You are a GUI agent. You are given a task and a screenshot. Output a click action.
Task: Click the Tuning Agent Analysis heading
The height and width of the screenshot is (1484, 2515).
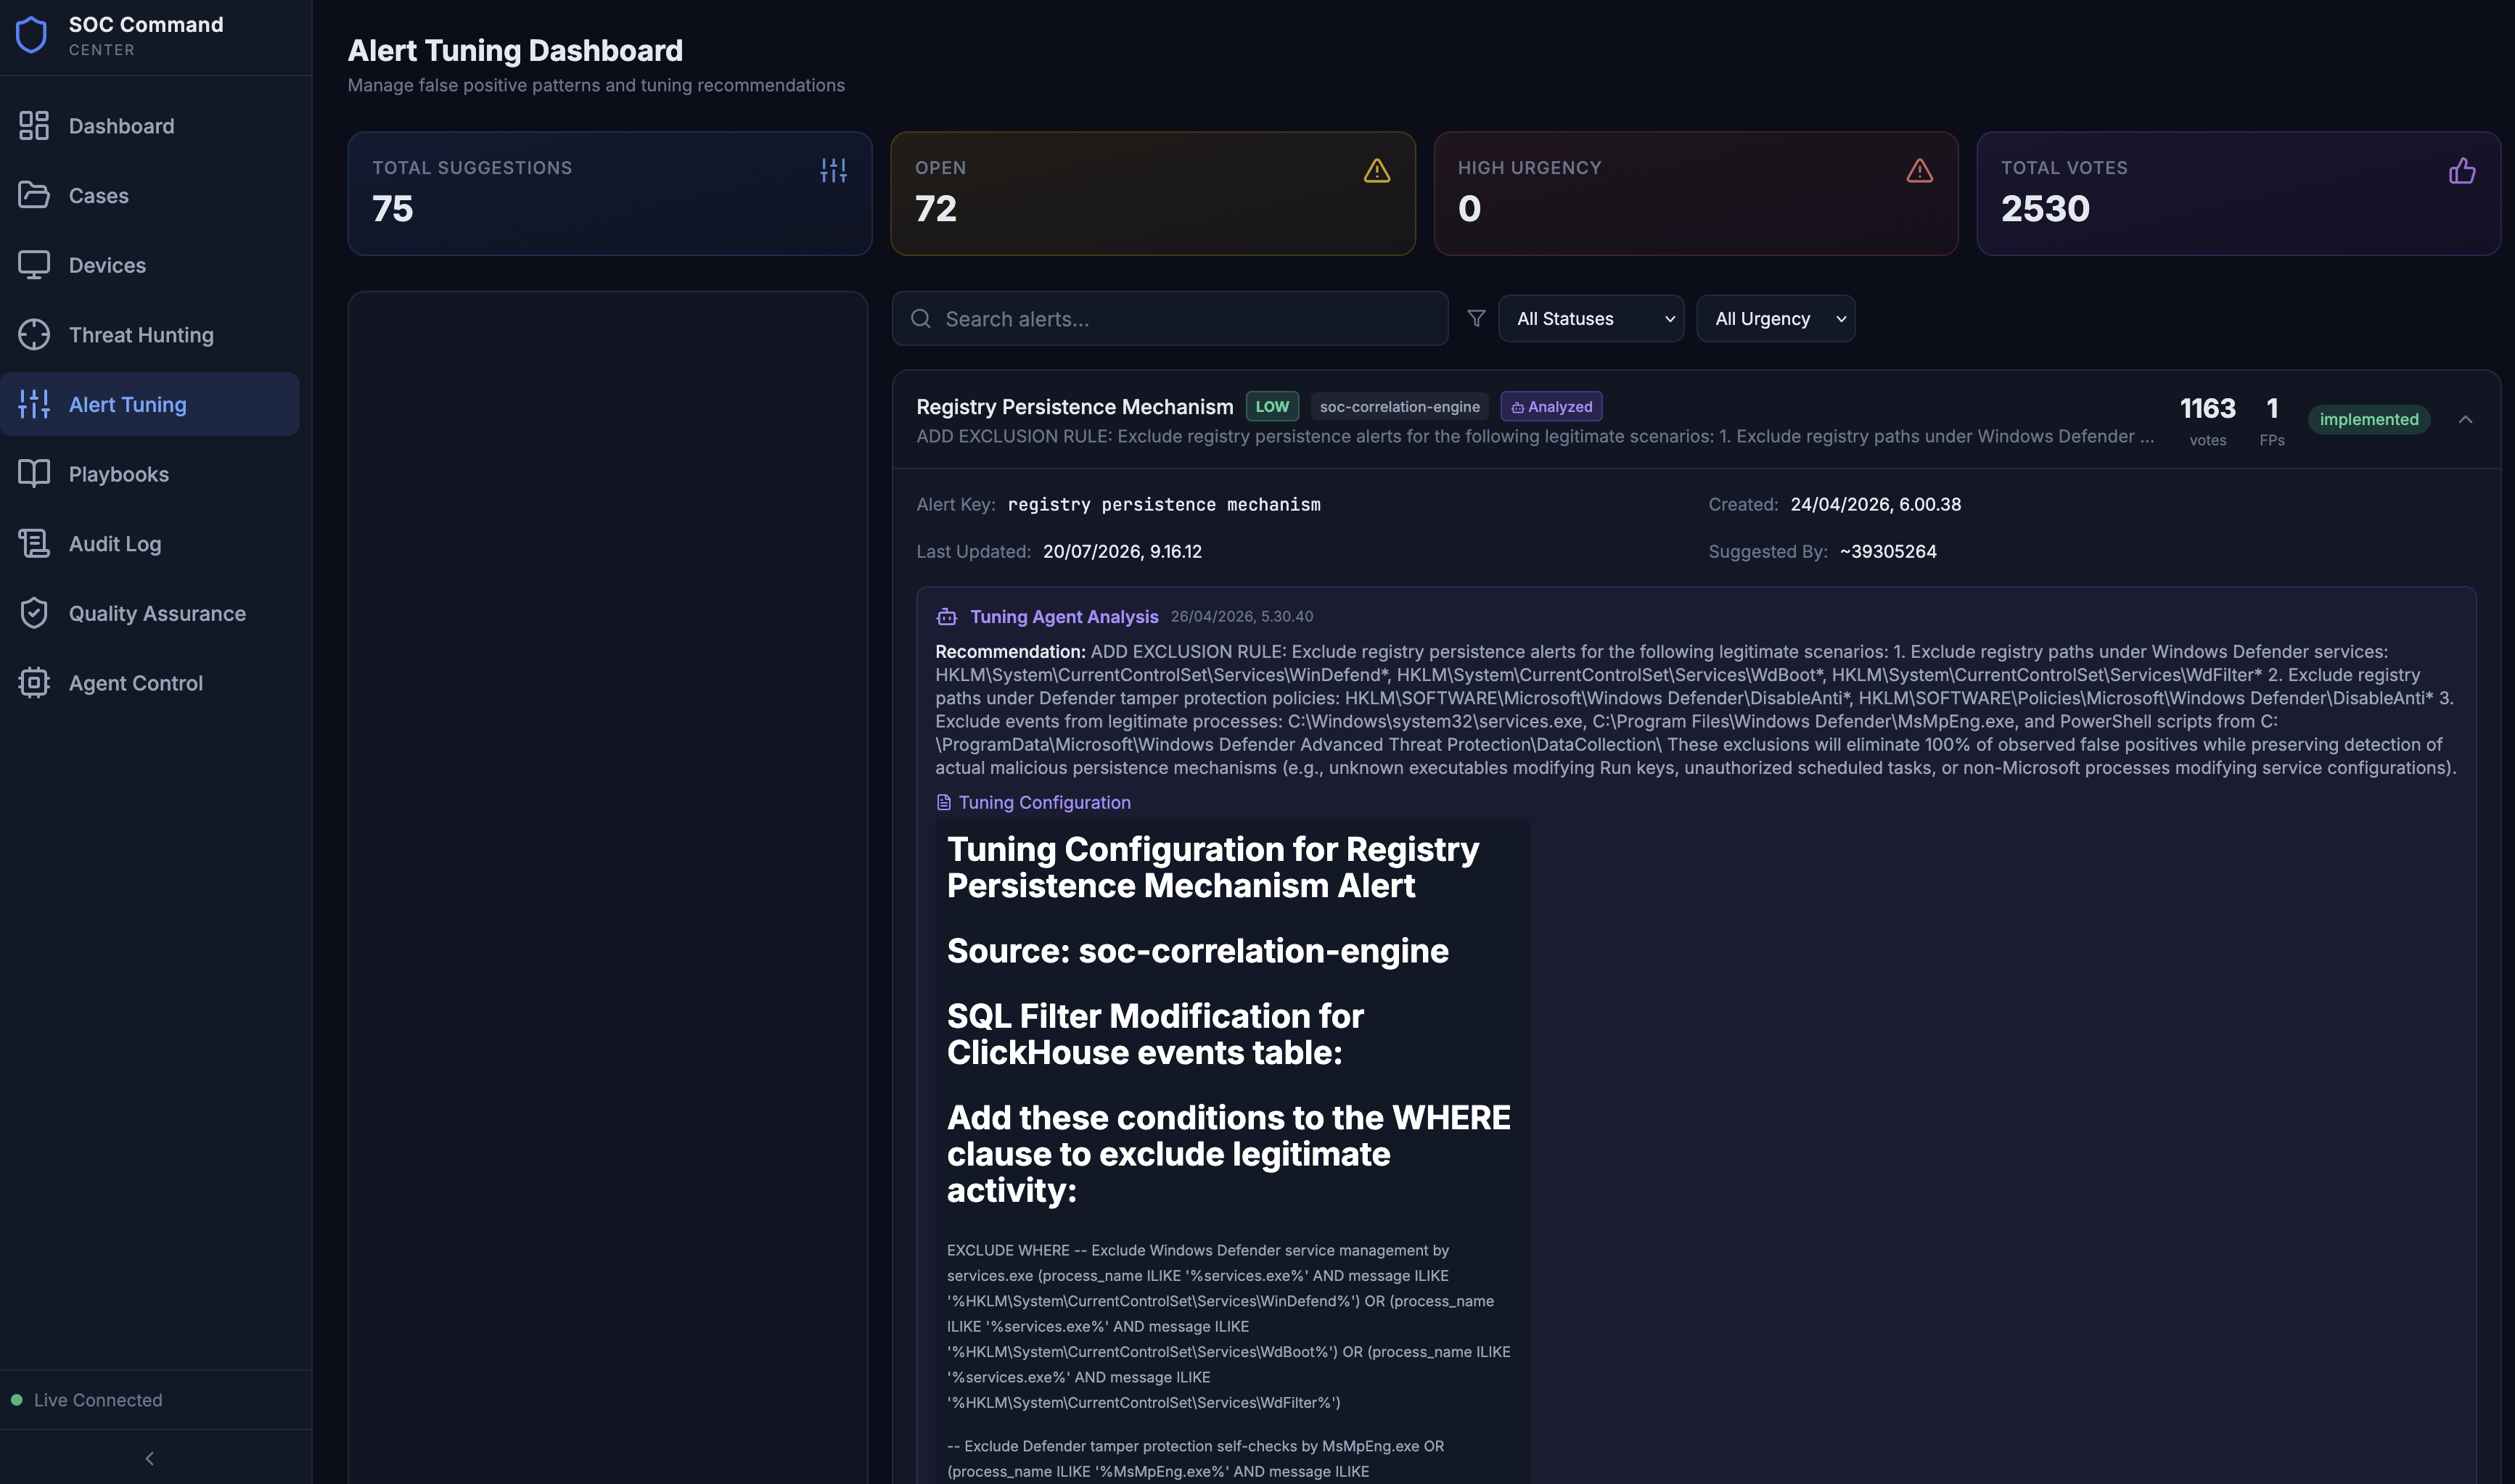click(x=1064, y=617)
